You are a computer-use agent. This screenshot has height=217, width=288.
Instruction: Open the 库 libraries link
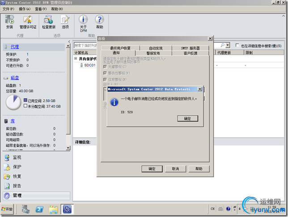(13, 121)
